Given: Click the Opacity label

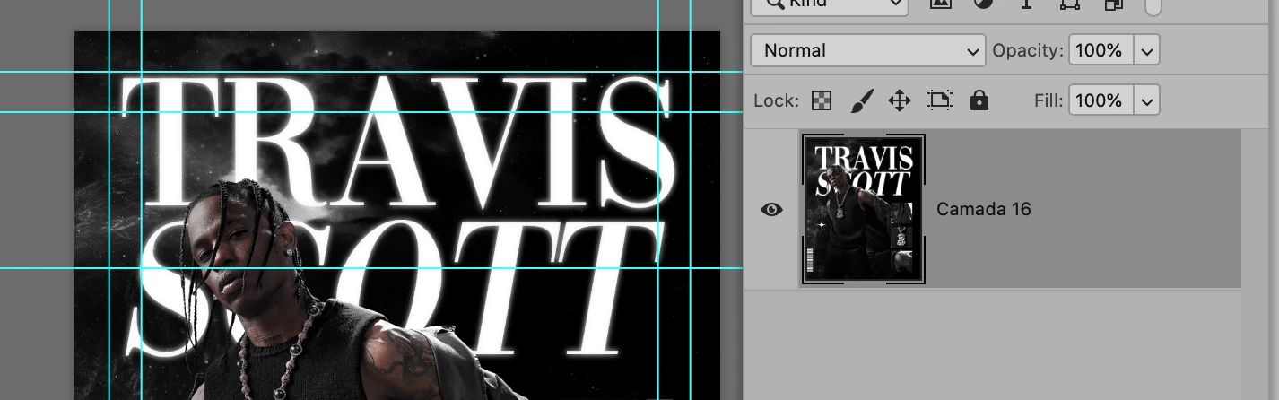Looking at the screenshot, I should pos(1028,51).
